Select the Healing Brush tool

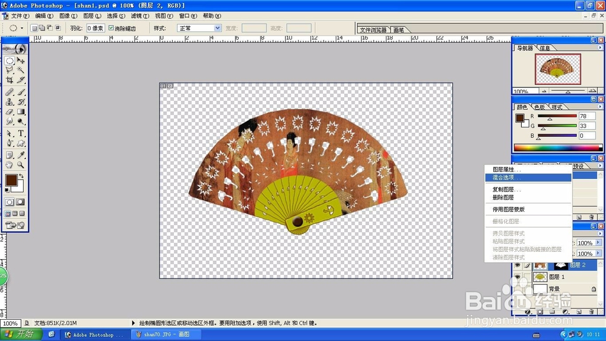point(10,92)
